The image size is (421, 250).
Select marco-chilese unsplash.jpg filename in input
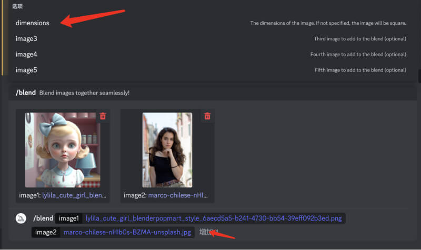click(127, 232)
